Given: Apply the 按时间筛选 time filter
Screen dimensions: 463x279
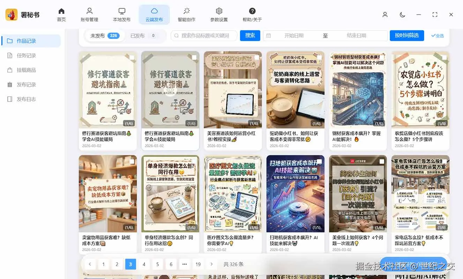Looking at the screenshot, I should click(407, 35).
